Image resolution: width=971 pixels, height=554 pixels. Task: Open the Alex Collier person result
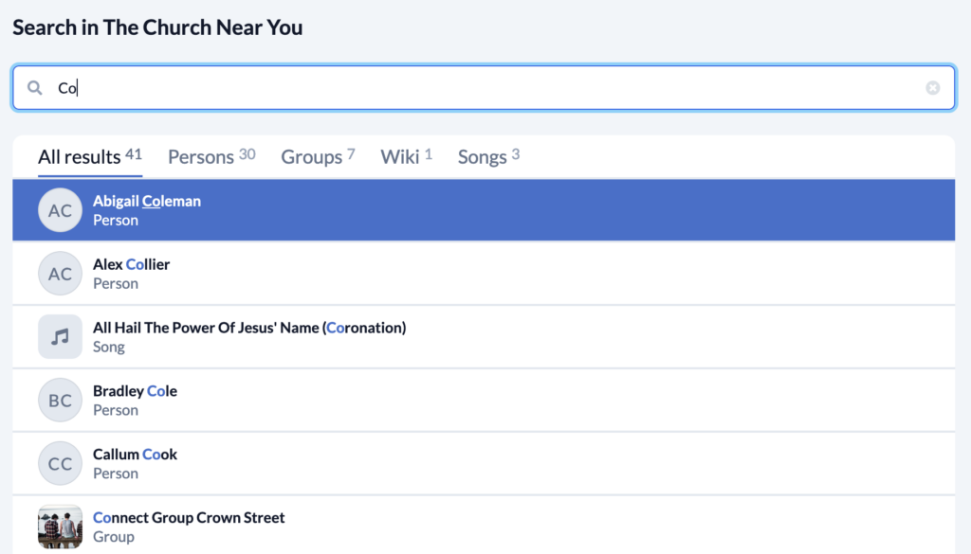pos(484,274)
